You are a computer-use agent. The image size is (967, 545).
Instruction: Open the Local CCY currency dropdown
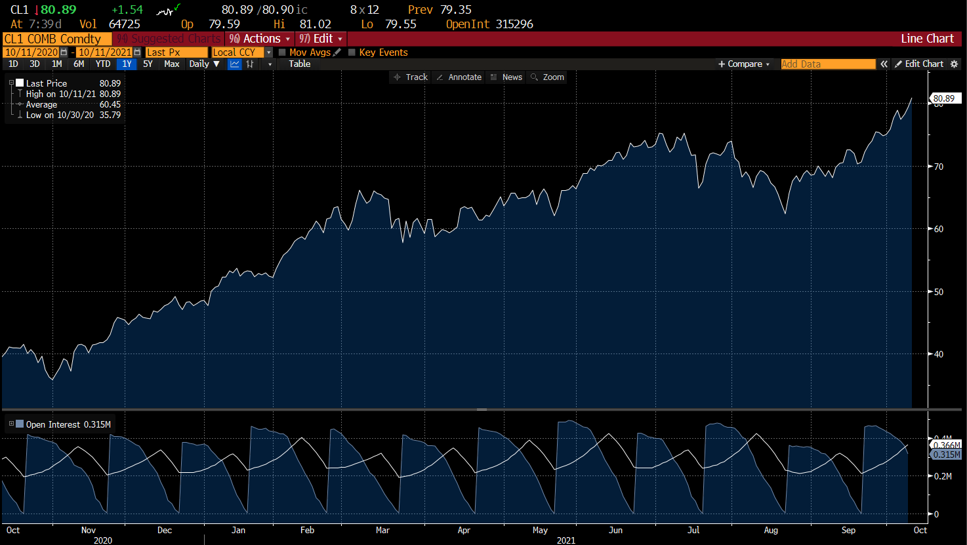point(268,52)
